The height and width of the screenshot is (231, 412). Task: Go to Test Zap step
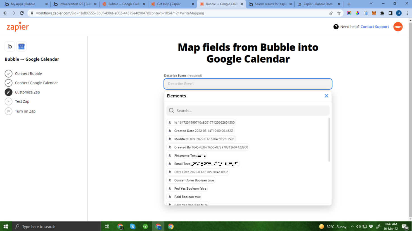(x=22, y=101)
